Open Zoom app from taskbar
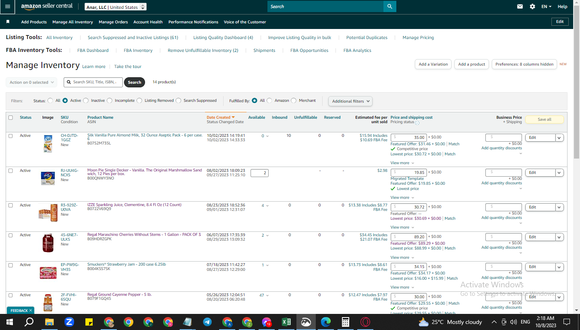The width and height of the screenshot is (580, 330). click(69, 322)
